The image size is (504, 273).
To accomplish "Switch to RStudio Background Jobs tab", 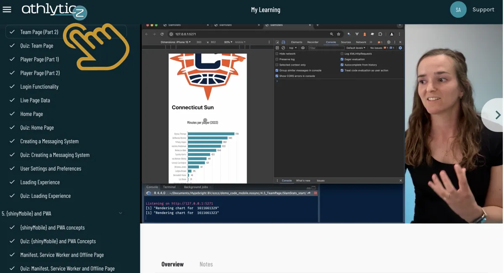I will tap(196, 187).
